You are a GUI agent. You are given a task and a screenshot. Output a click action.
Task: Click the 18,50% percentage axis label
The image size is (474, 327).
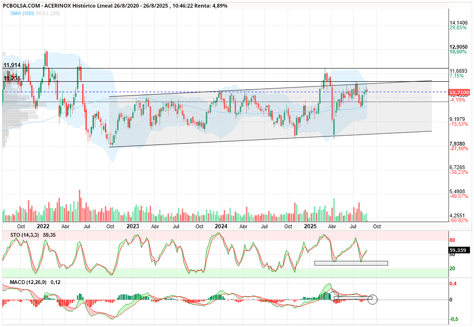[457, 52]
